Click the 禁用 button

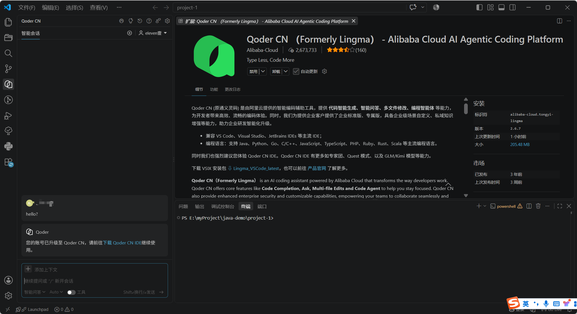pos(253,71)
